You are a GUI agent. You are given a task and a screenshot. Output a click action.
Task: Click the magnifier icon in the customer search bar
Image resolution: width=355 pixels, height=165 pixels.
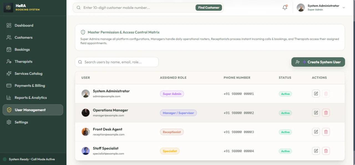(79, 8)
